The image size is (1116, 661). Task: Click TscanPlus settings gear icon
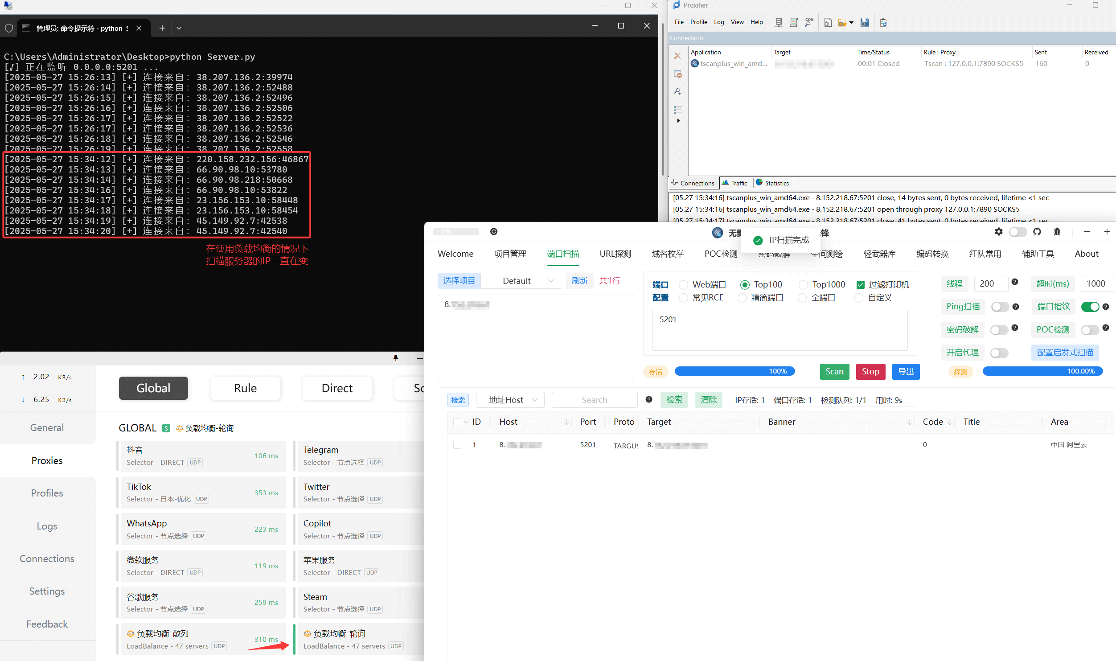(999, 232)
